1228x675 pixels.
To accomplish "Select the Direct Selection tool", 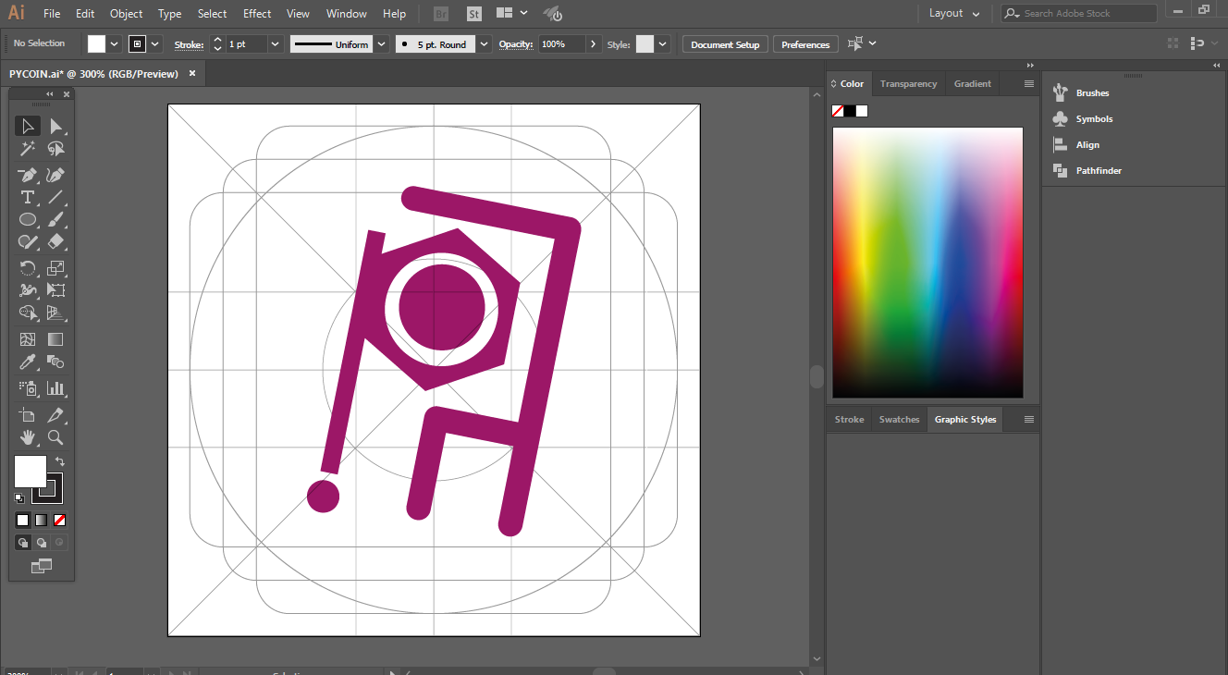I will tap(56, 127).
